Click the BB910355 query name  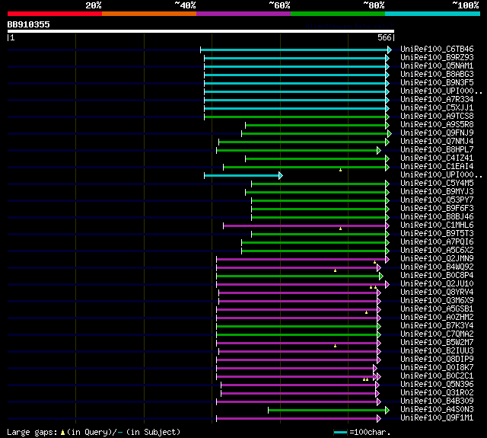coord(29,24)
